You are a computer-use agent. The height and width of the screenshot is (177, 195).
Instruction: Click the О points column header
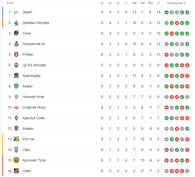pos(158,3)
